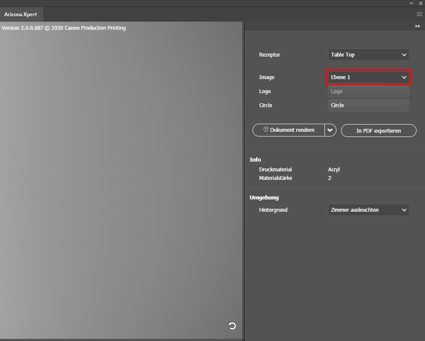The height and width of the screenshot is (341, 425).
Task: Select the Arizona Xpert tab
Action: 21,14
